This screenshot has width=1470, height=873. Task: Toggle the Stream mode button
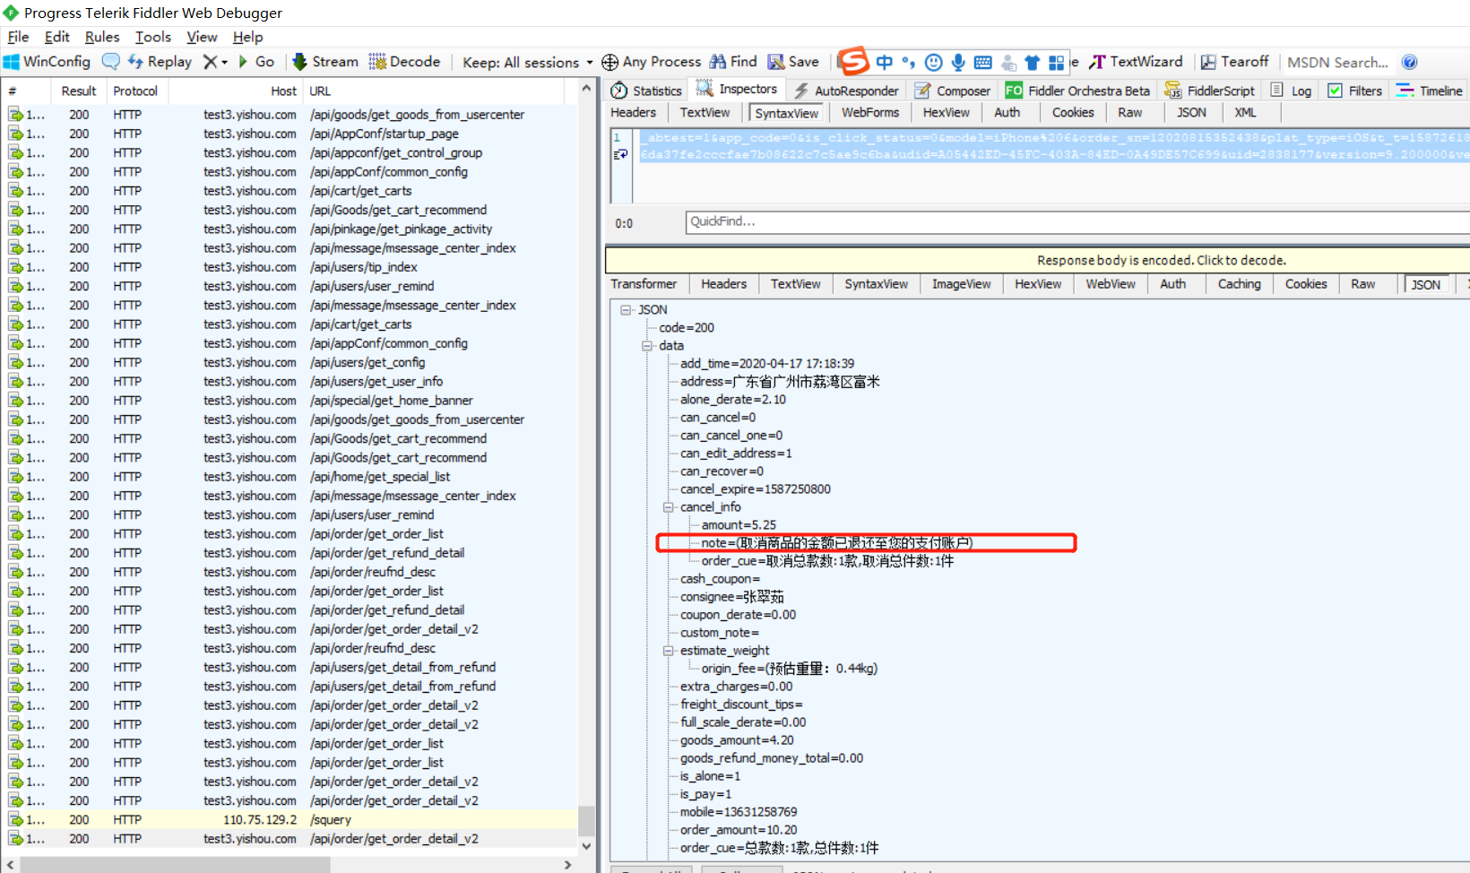(325, 62)
